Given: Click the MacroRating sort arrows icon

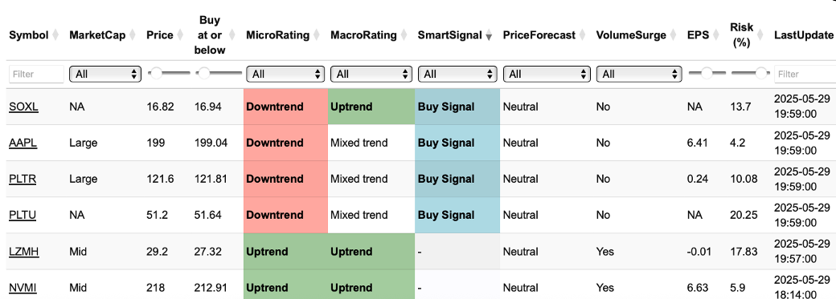Looking at the screenshot, I should coord(404,35).
